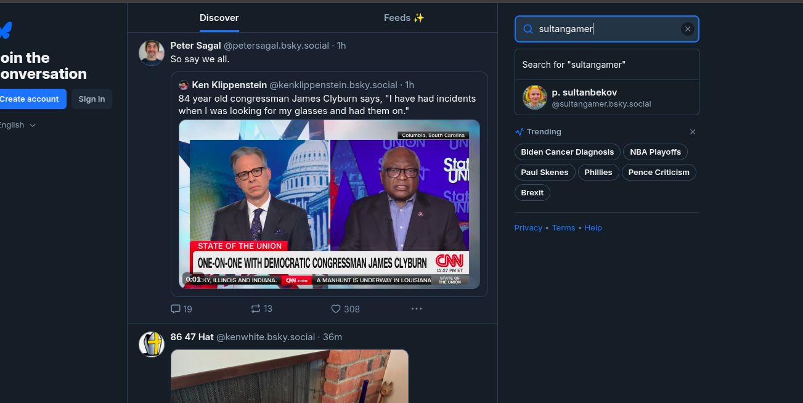Viewport: 803px width, 403px height.
Task: Click the Sign in button
Action: [92, 99]
